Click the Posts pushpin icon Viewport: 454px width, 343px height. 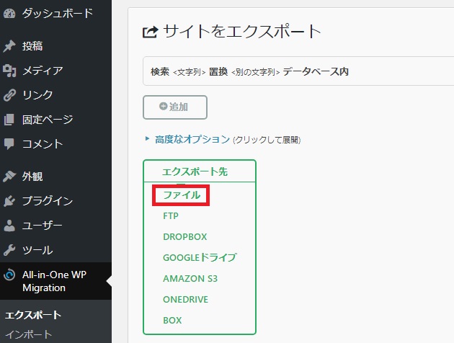(9, 46)
